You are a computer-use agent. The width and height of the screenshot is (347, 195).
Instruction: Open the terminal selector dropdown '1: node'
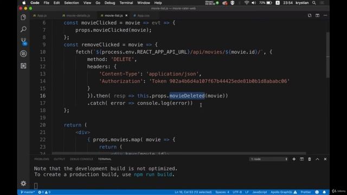click(x=269, y=159)
